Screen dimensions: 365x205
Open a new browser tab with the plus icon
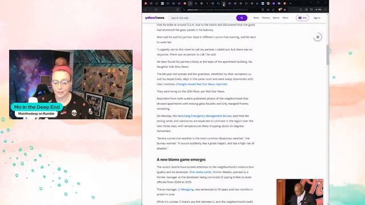290,3
